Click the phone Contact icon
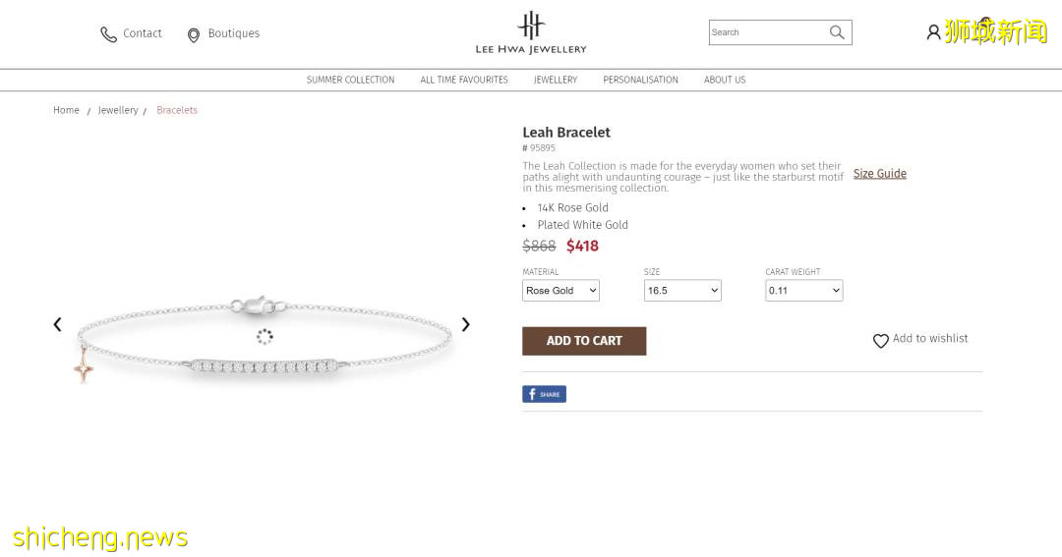 [x=108, y=34]
